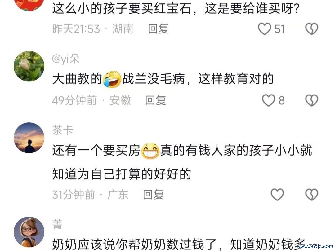Image resolution: width=335 pixels, height=251 pixels.
Task: Select 菁's comment text about 奶奶
Action: click(179, 244)
